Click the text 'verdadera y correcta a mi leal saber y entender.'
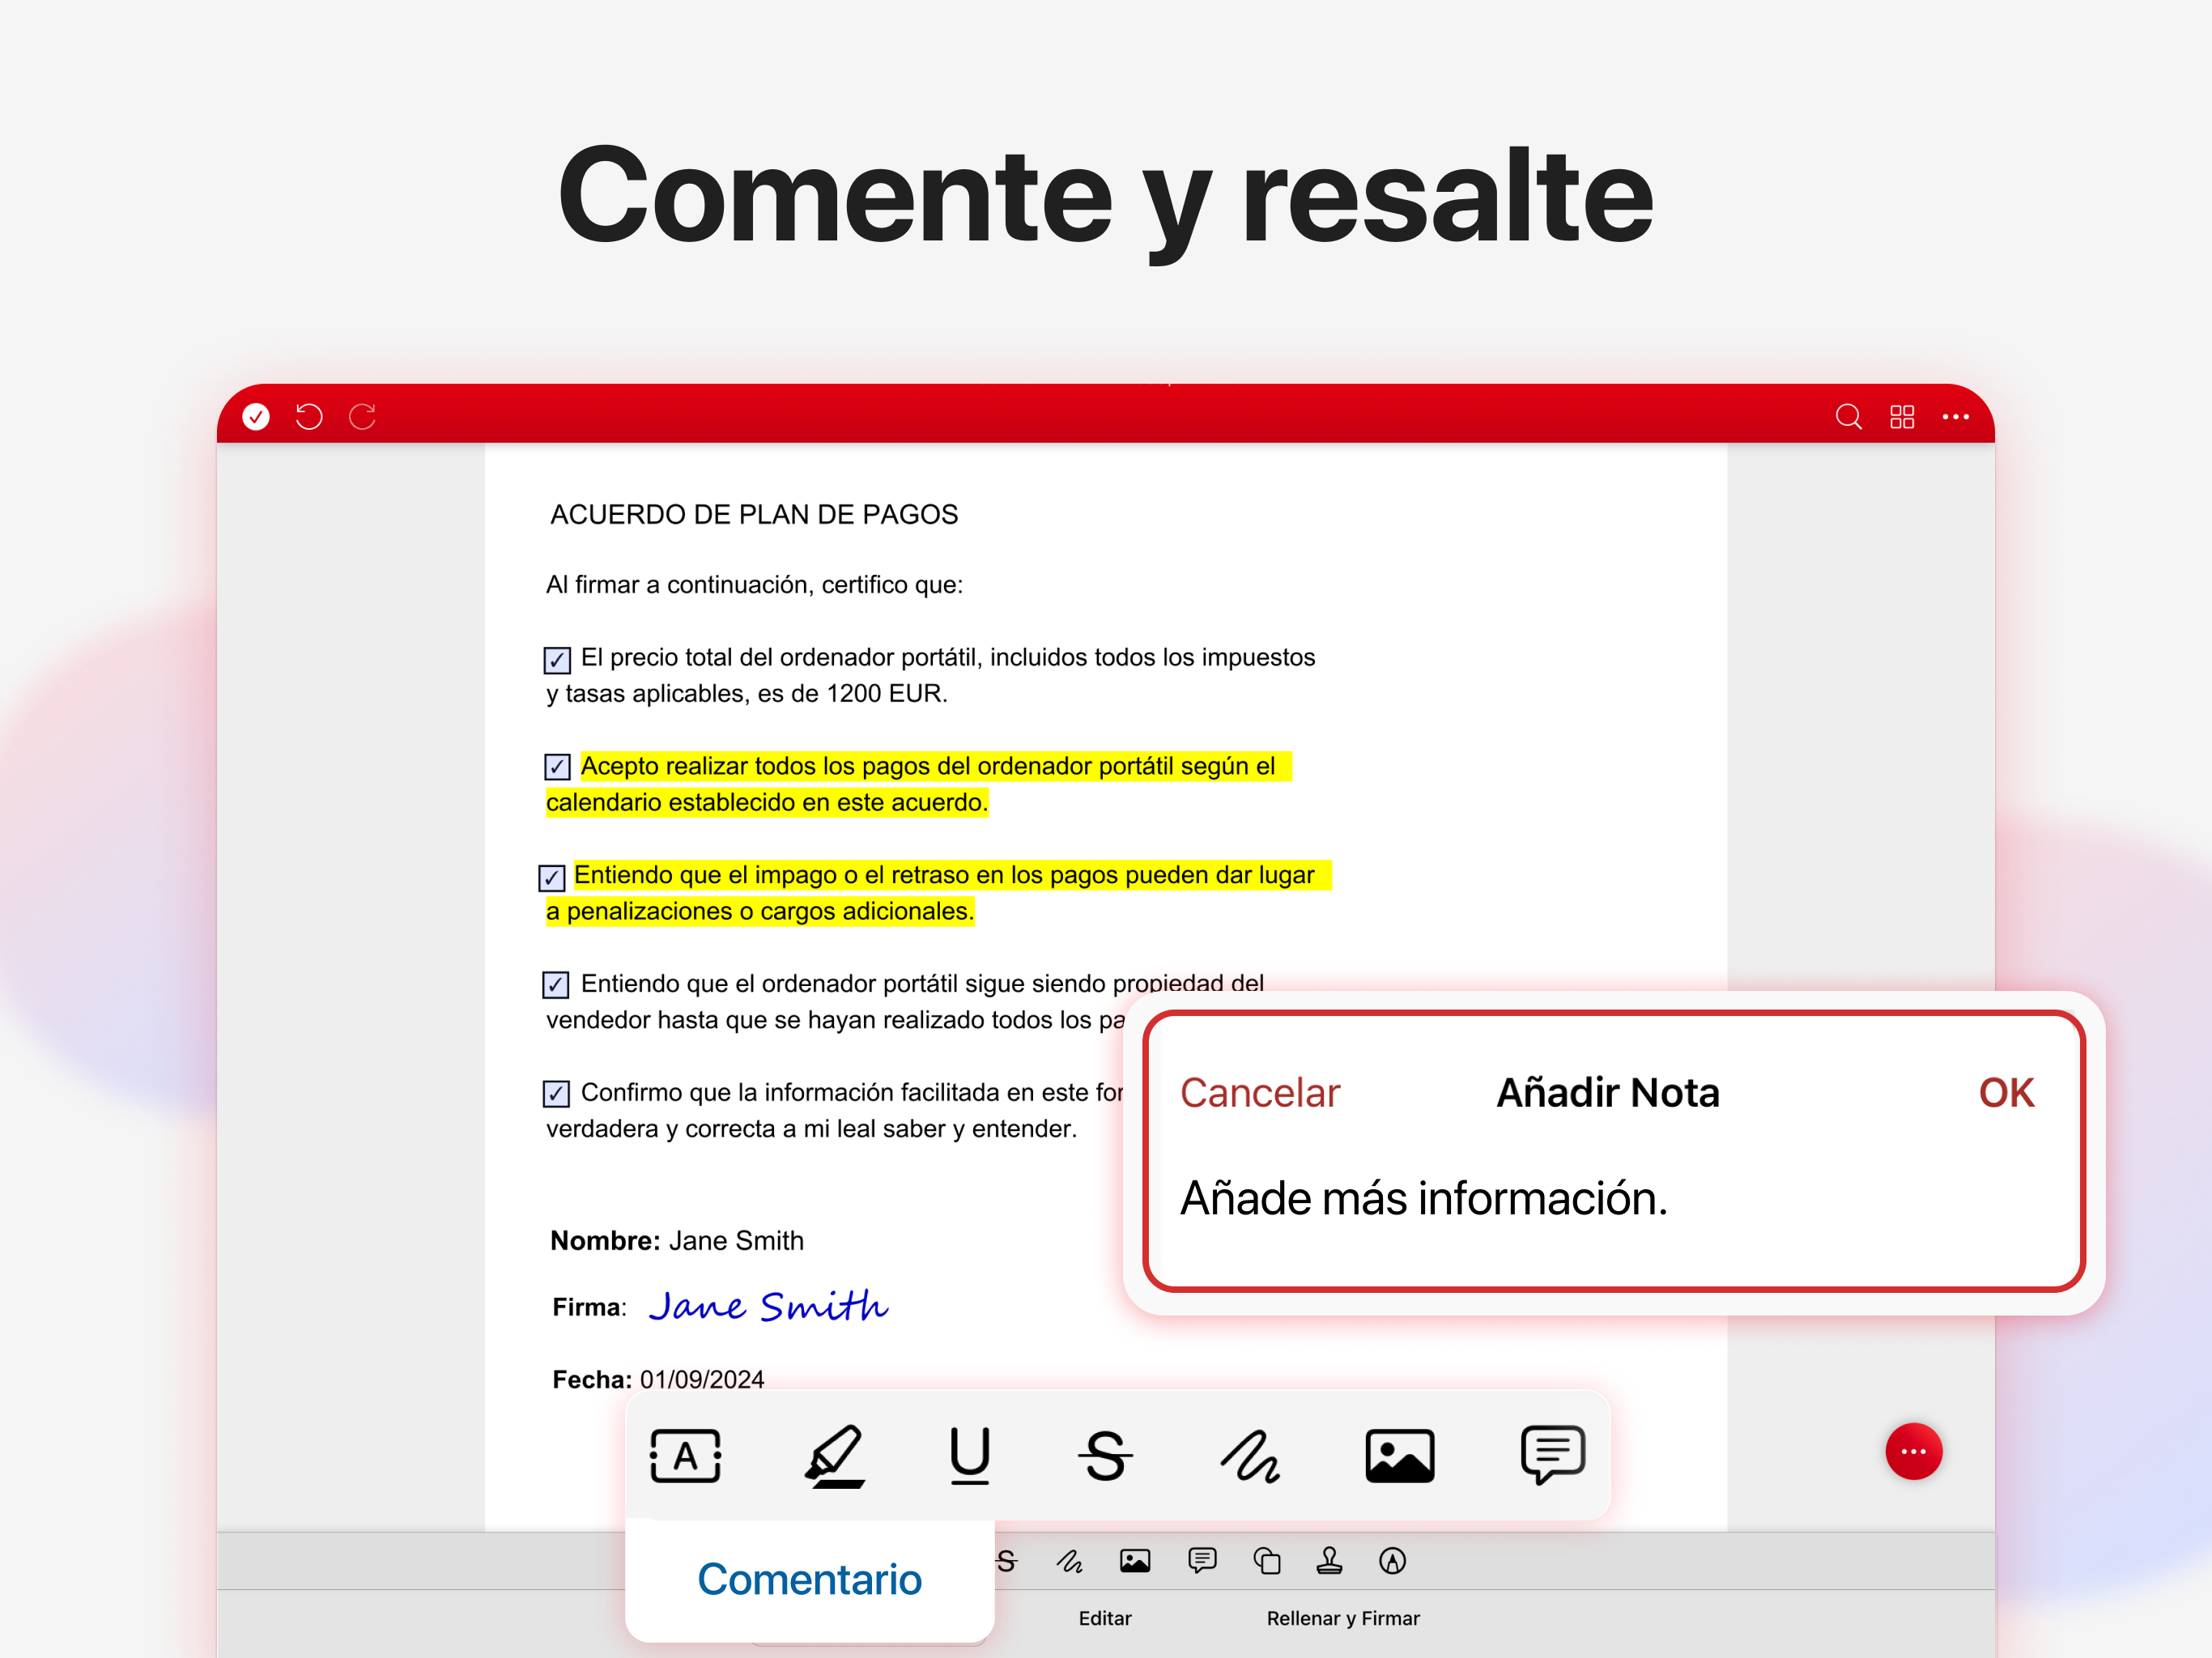Image resolution: width=2212 pixels, height=1658 pixels. tap(811, 1129)
